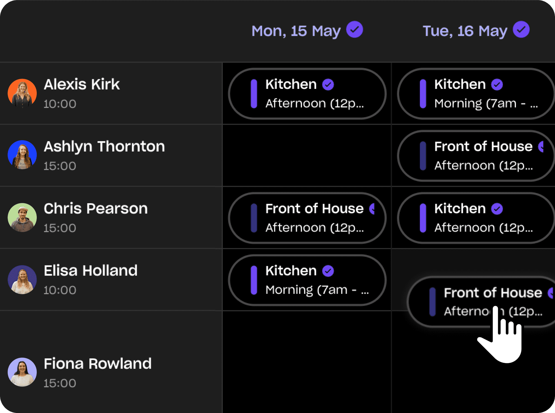Click the verified checkmark beside Tue, 16 May
555x413 pixels.
coord(521,30)
